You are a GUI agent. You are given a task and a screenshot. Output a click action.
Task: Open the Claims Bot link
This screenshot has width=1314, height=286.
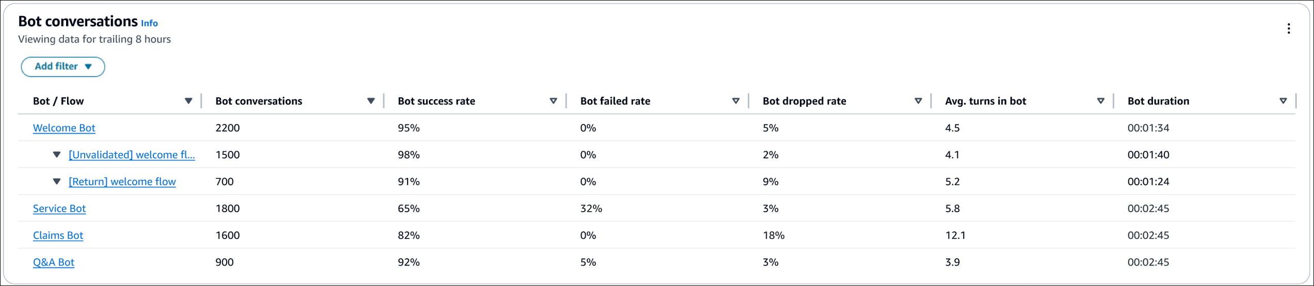[x=58, y=235]
